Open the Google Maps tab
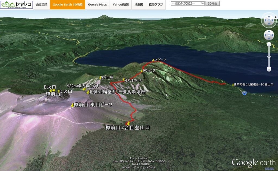The width and height of the screenshot is (278, 171). click(x=97, y=5)
